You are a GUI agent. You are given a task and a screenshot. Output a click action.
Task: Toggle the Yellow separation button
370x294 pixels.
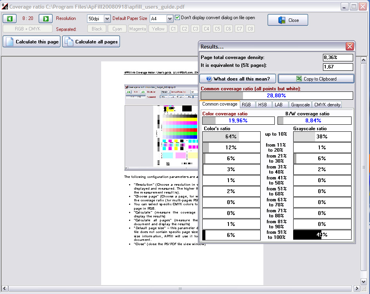[158, 29]
